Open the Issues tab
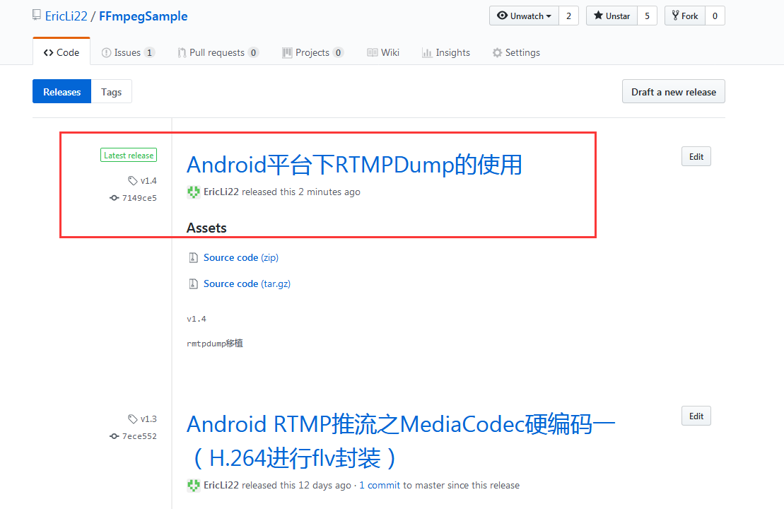Image resolution: width=784 pixels, height=509 pixels. coord(128,52)
